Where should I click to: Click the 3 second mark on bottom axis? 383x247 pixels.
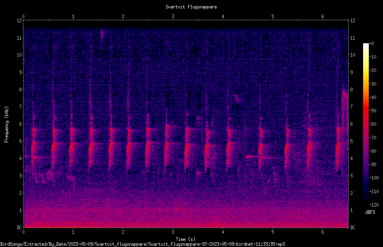173,232
